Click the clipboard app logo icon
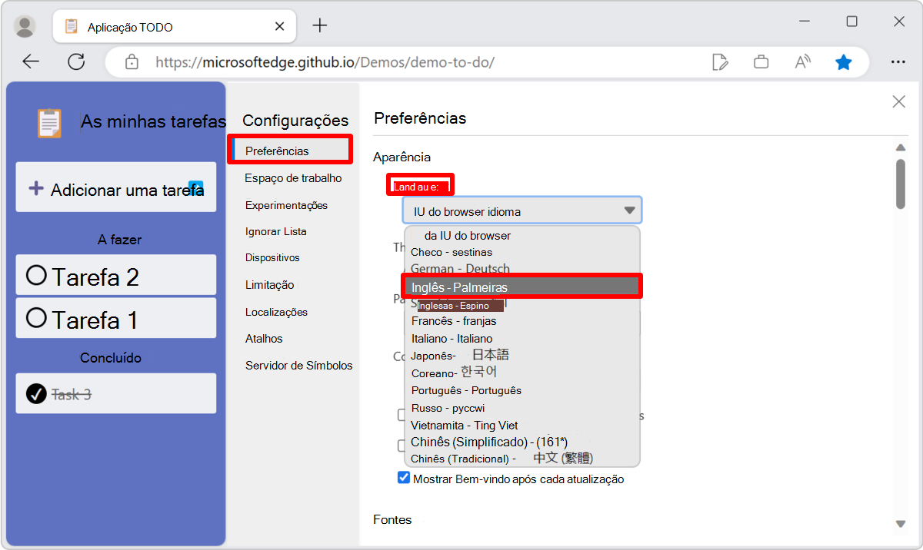This screenshot has height=550, width=923. coord(49,123)
